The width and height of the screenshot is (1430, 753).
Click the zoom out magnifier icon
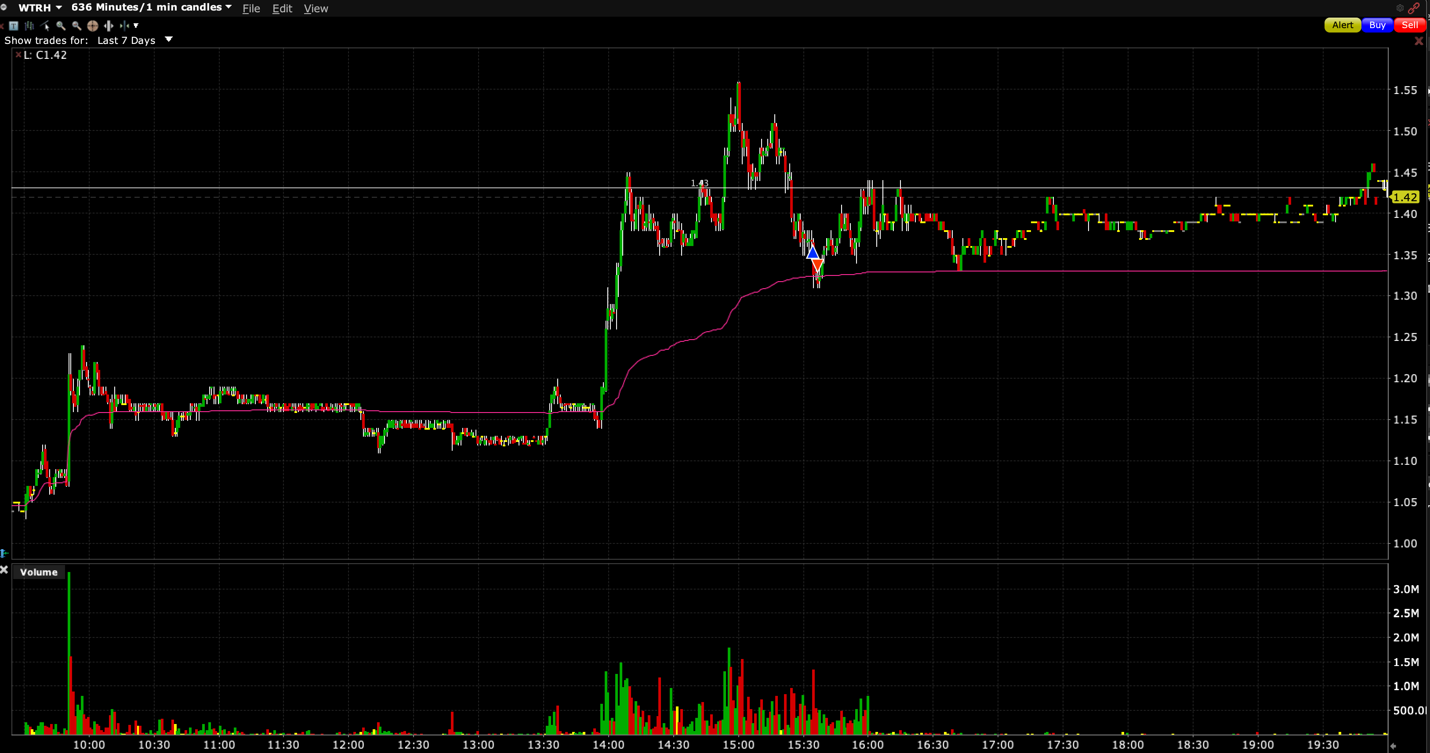tap(76, 25)
